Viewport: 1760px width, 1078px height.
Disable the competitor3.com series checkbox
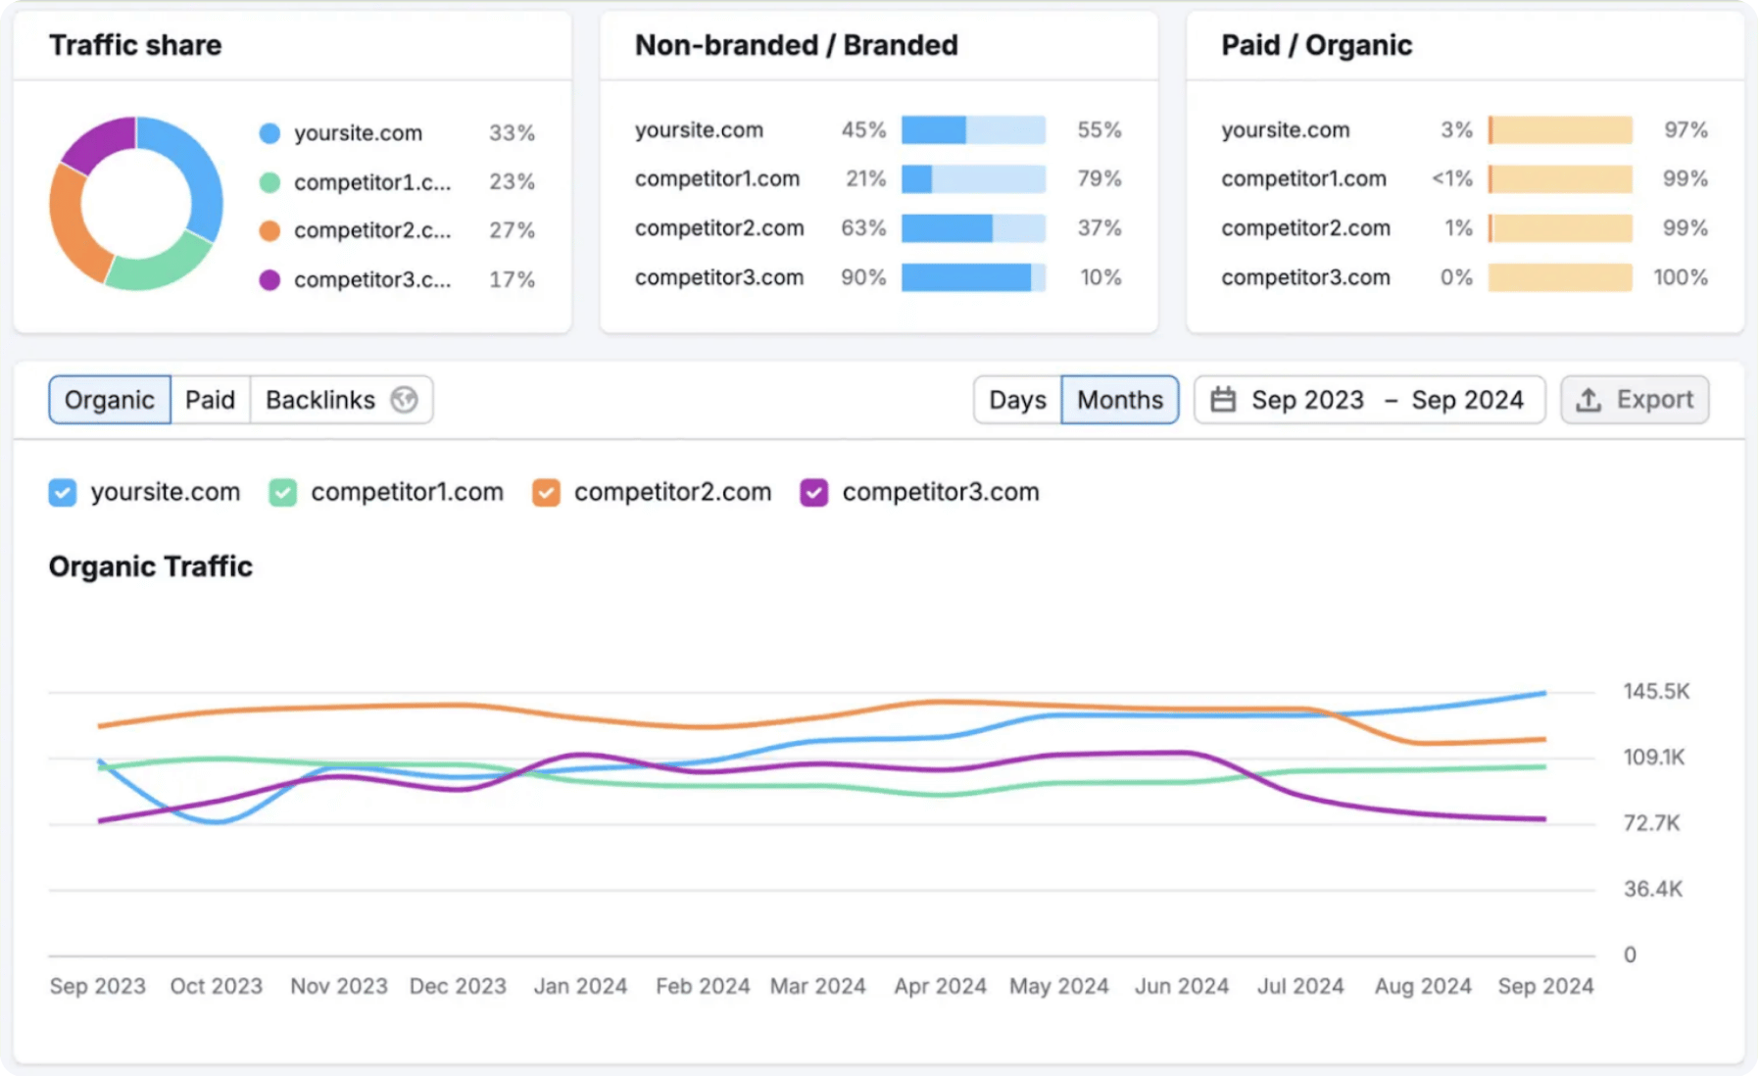click(x=813, y=492)
